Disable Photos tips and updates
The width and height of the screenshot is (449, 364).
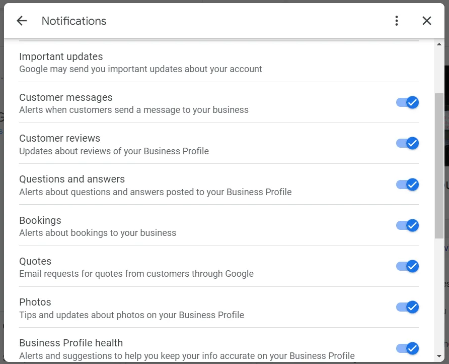(407, 307)
